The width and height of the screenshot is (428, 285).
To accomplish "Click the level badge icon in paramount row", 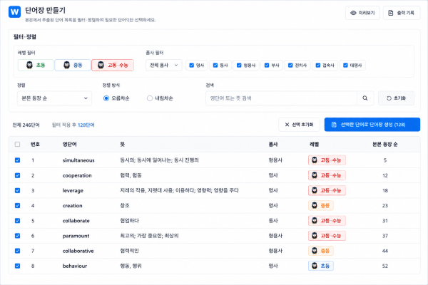I will 315,236.
